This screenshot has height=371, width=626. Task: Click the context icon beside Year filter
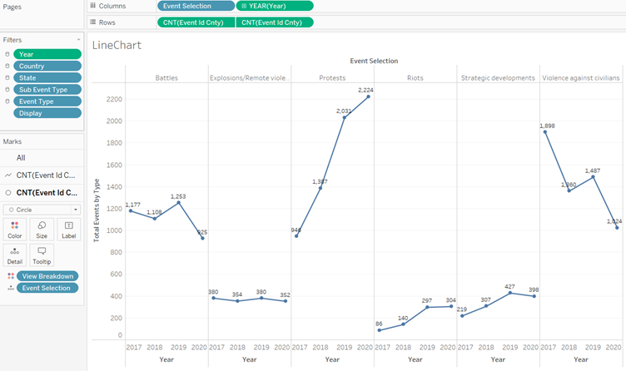point(7,54)
